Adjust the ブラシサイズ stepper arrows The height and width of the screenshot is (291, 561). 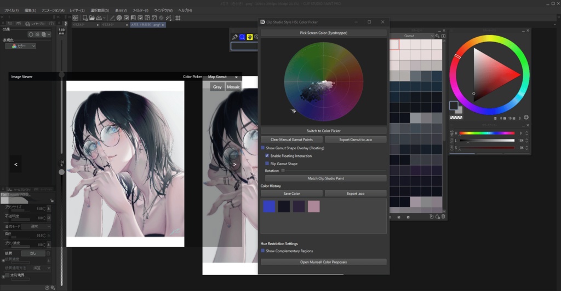coord(44,208)
